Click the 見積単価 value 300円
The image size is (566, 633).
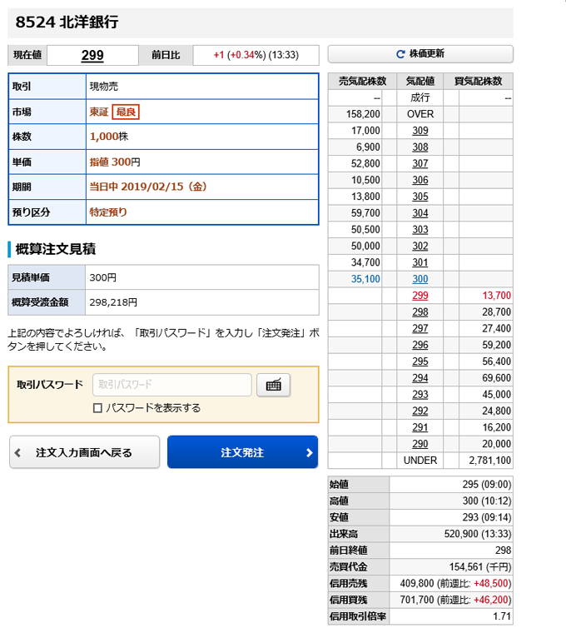[103, 277]
